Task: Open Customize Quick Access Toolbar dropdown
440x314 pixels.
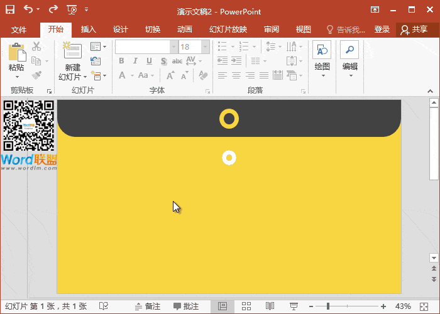Action: [86, 10]
